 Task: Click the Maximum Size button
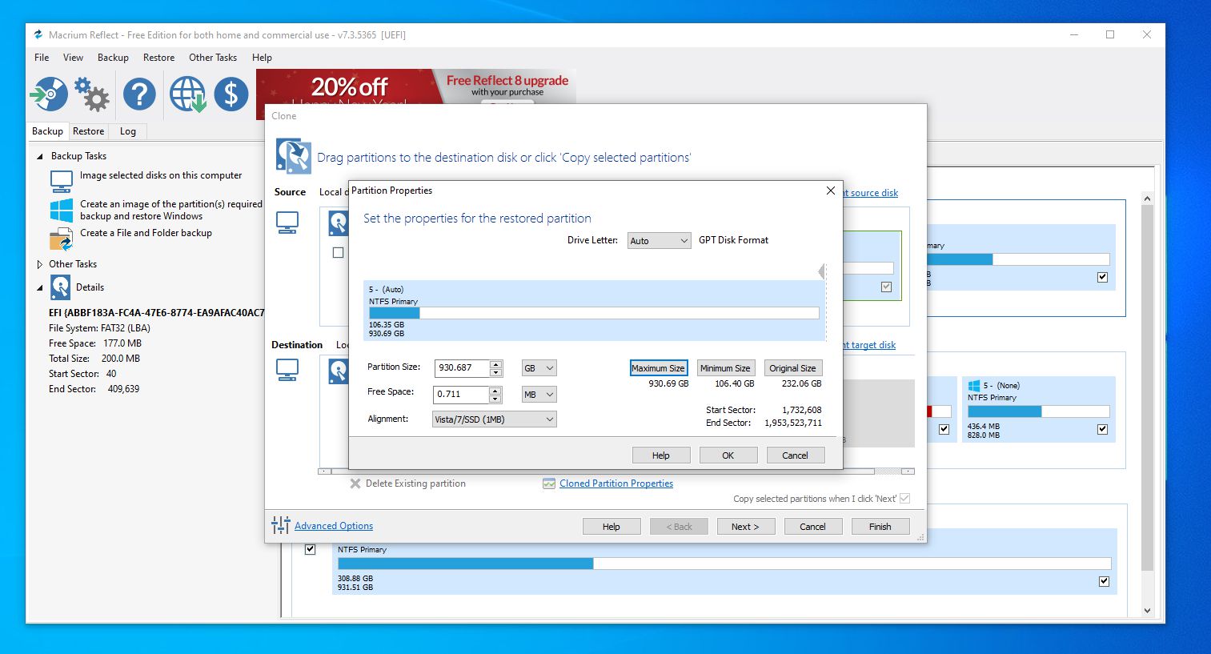tap(658, 368)
